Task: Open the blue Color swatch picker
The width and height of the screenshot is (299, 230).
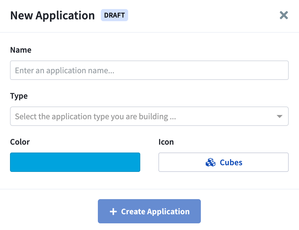Action: (75, 162)
